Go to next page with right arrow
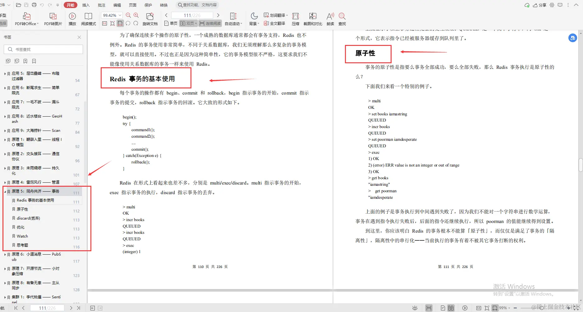Image resolution: width=583 pixels, height=312 pixels. tap(218, 15)
